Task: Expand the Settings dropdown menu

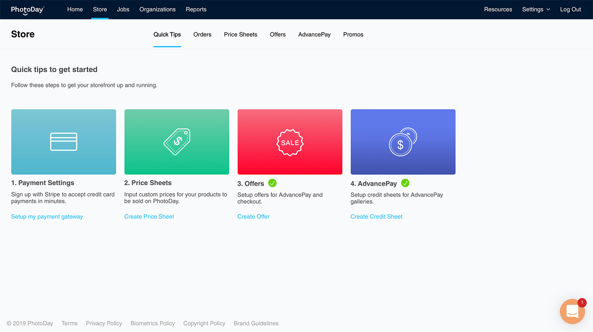Action: (x=536, y=10)
